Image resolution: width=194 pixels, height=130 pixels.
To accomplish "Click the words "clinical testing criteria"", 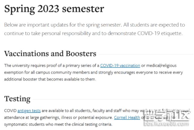I will (91, 124).
